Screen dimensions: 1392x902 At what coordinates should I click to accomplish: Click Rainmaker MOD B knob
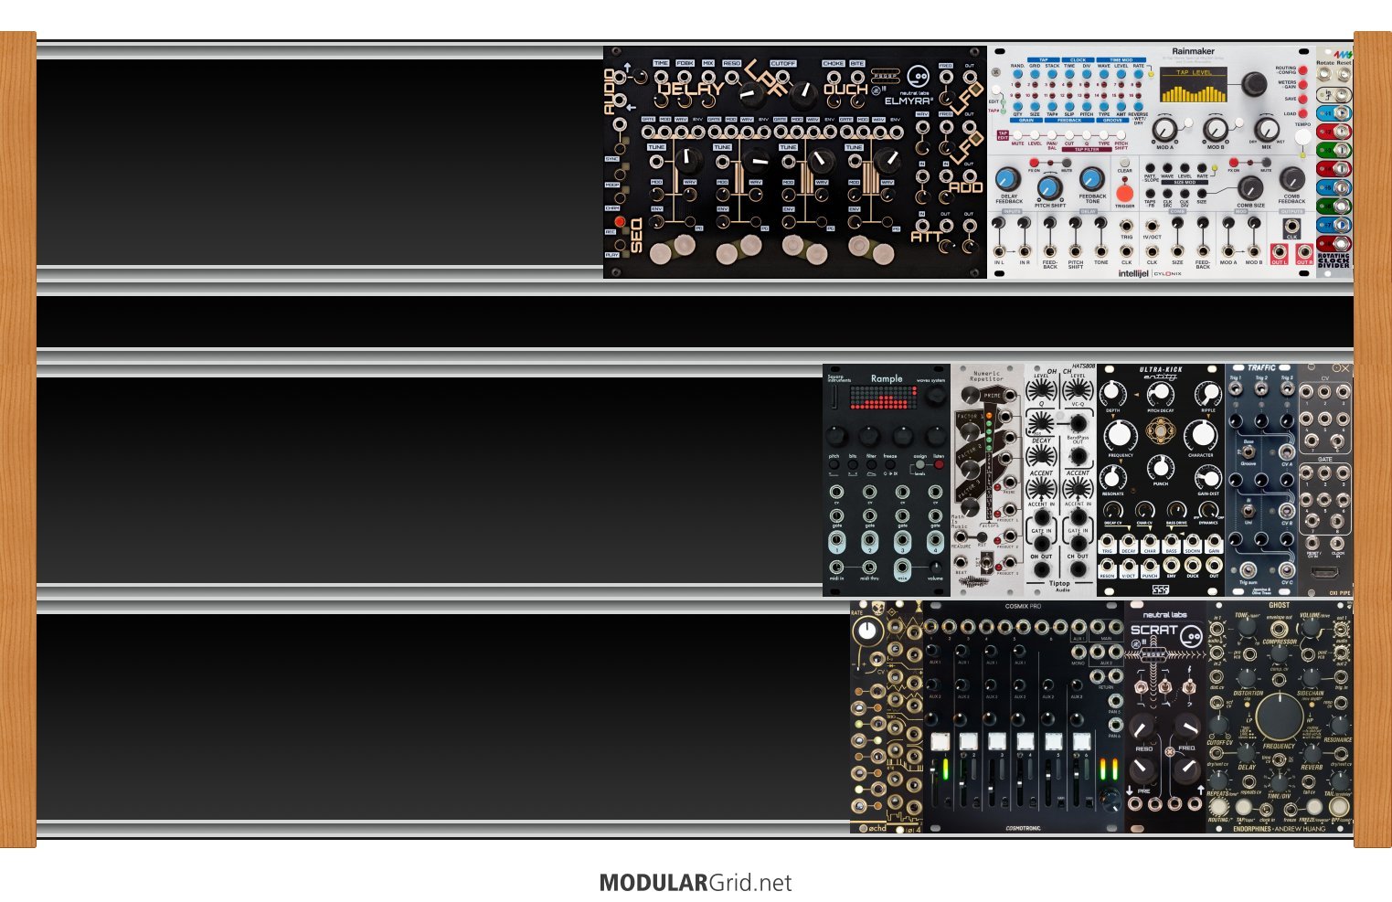(1216, 129)
